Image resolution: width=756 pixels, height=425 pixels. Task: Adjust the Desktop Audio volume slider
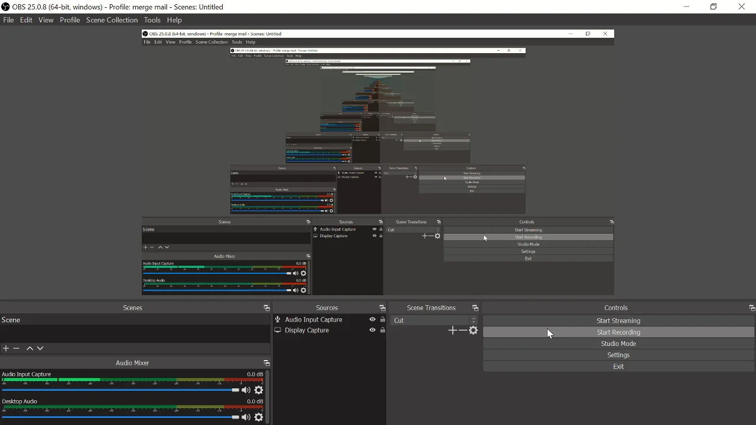pos(120,417)
